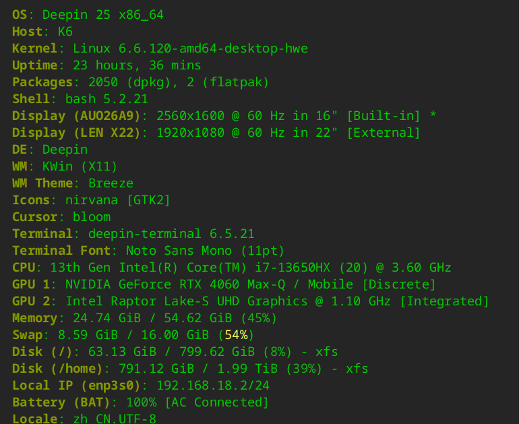Click the NVIDIA GeForce RTX 4060 line
Image resolution: width=519 pixels, height=424 pixels.
coord(250,284)
